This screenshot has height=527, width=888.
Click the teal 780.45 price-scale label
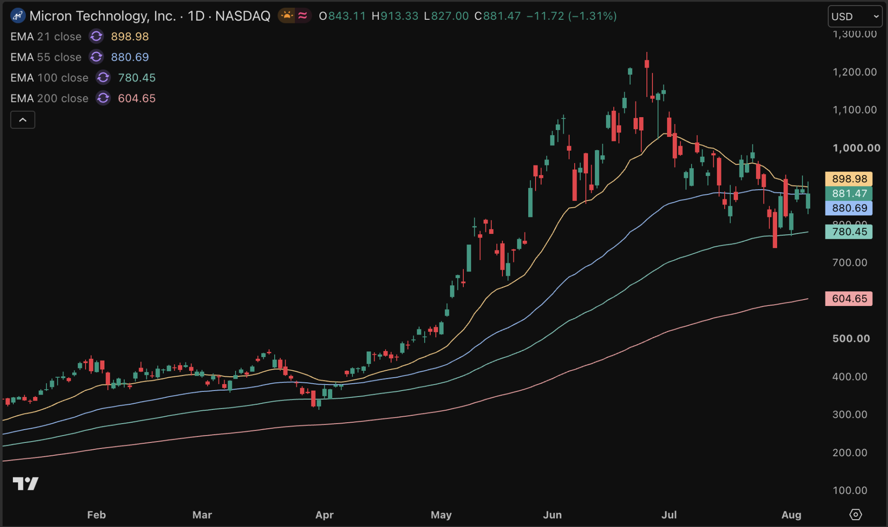pos(849,232)
